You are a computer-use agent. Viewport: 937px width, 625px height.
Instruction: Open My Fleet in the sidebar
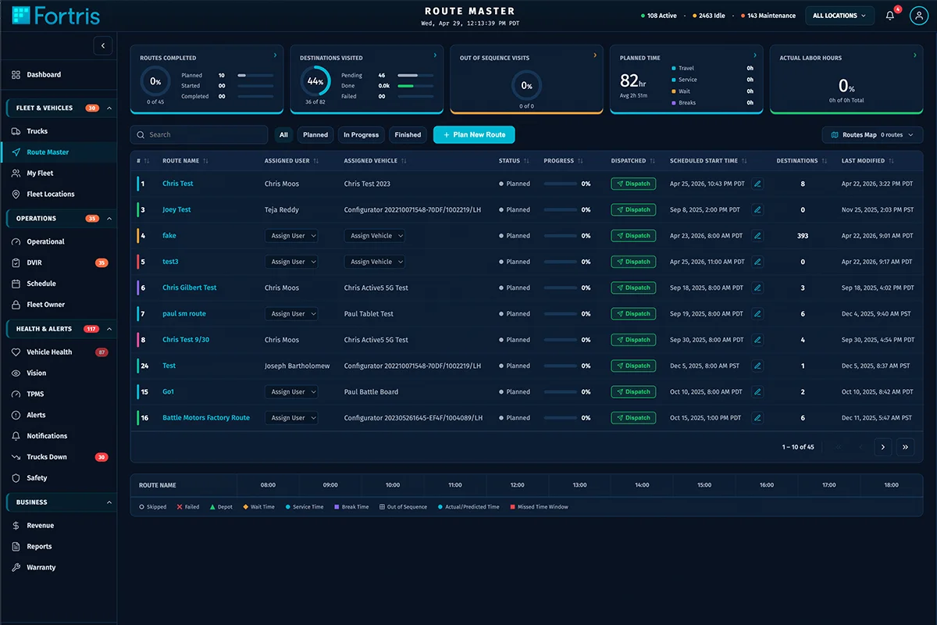(59, 173)
